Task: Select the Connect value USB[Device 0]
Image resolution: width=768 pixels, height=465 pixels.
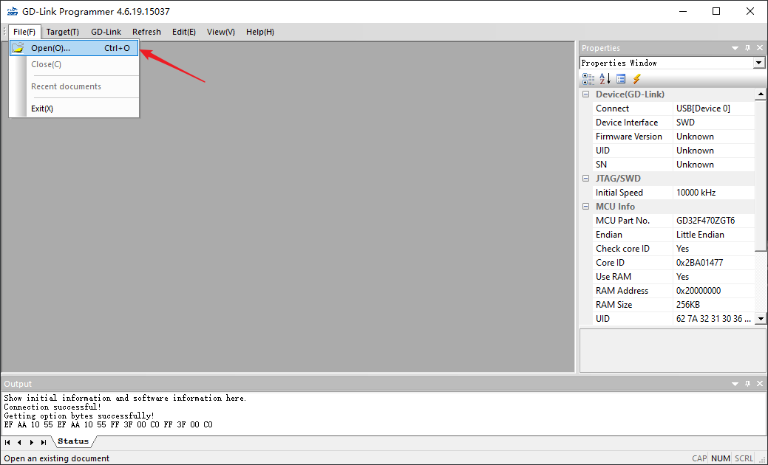Action: coord(703,108)
